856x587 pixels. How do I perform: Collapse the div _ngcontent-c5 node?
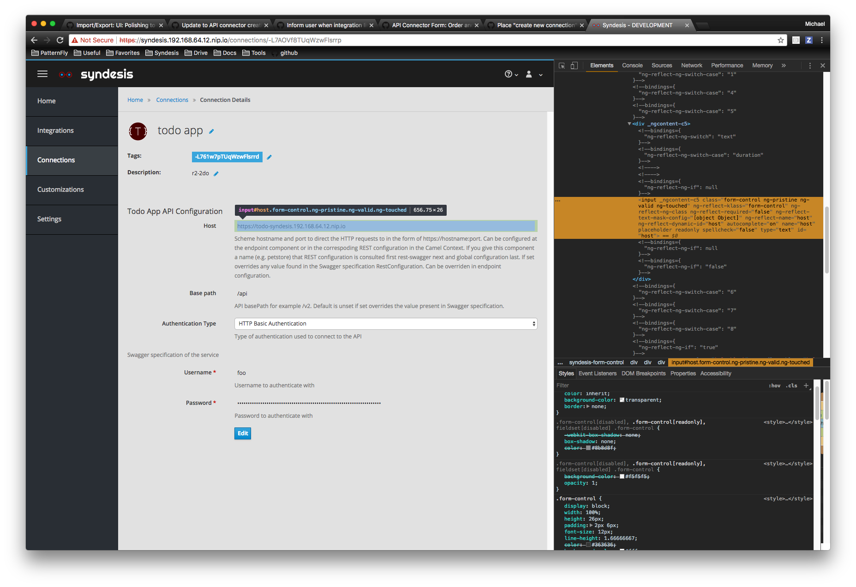coord(629,124)
